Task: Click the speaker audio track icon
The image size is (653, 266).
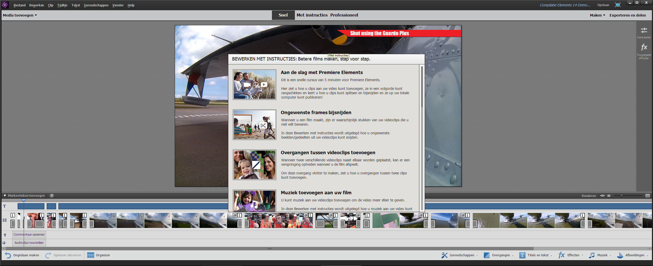Action: pyautogui.click(x=4, y=243)
